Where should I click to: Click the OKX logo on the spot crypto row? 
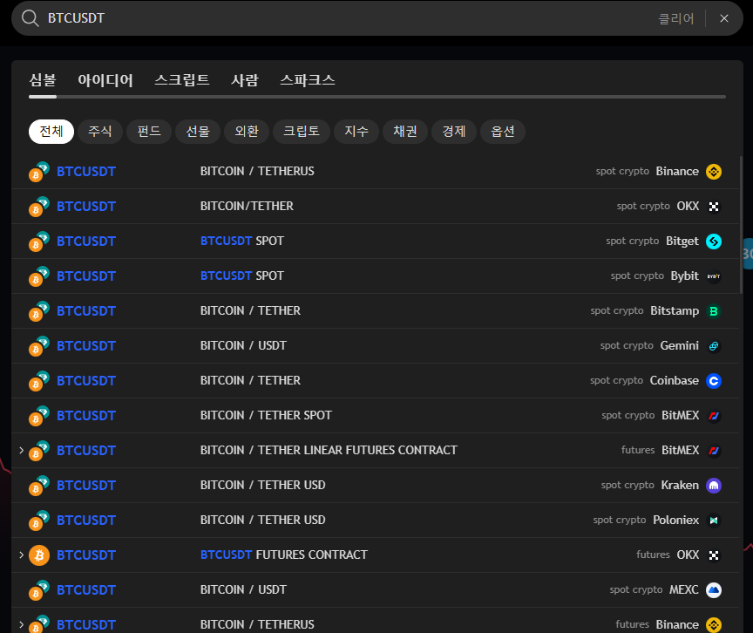point(714,207)
